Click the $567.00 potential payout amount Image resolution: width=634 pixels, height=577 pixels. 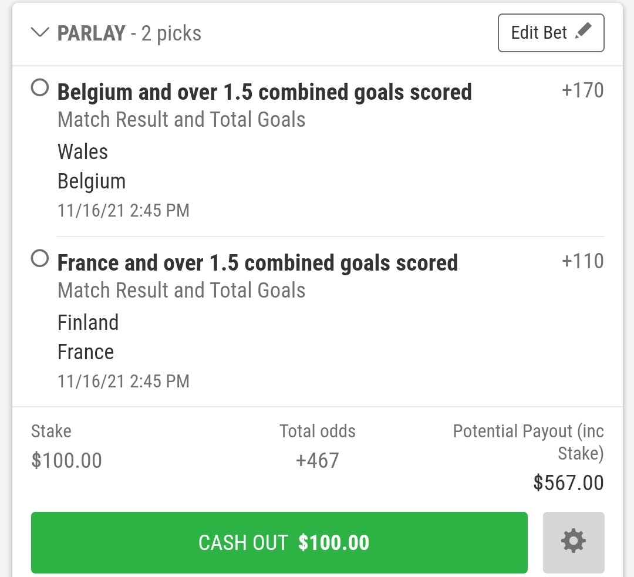pos(568,482)
